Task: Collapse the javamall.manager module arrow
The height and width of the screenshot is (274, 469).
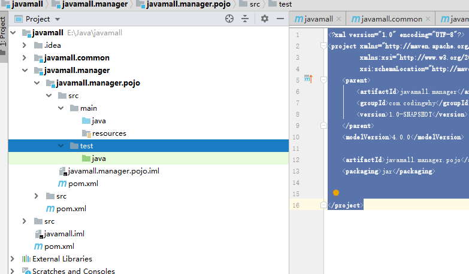Action: coord(25,70)
